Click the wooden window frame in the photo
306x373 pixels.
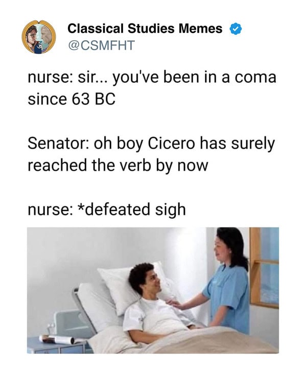pyautogui.click(x=254, y=266)
